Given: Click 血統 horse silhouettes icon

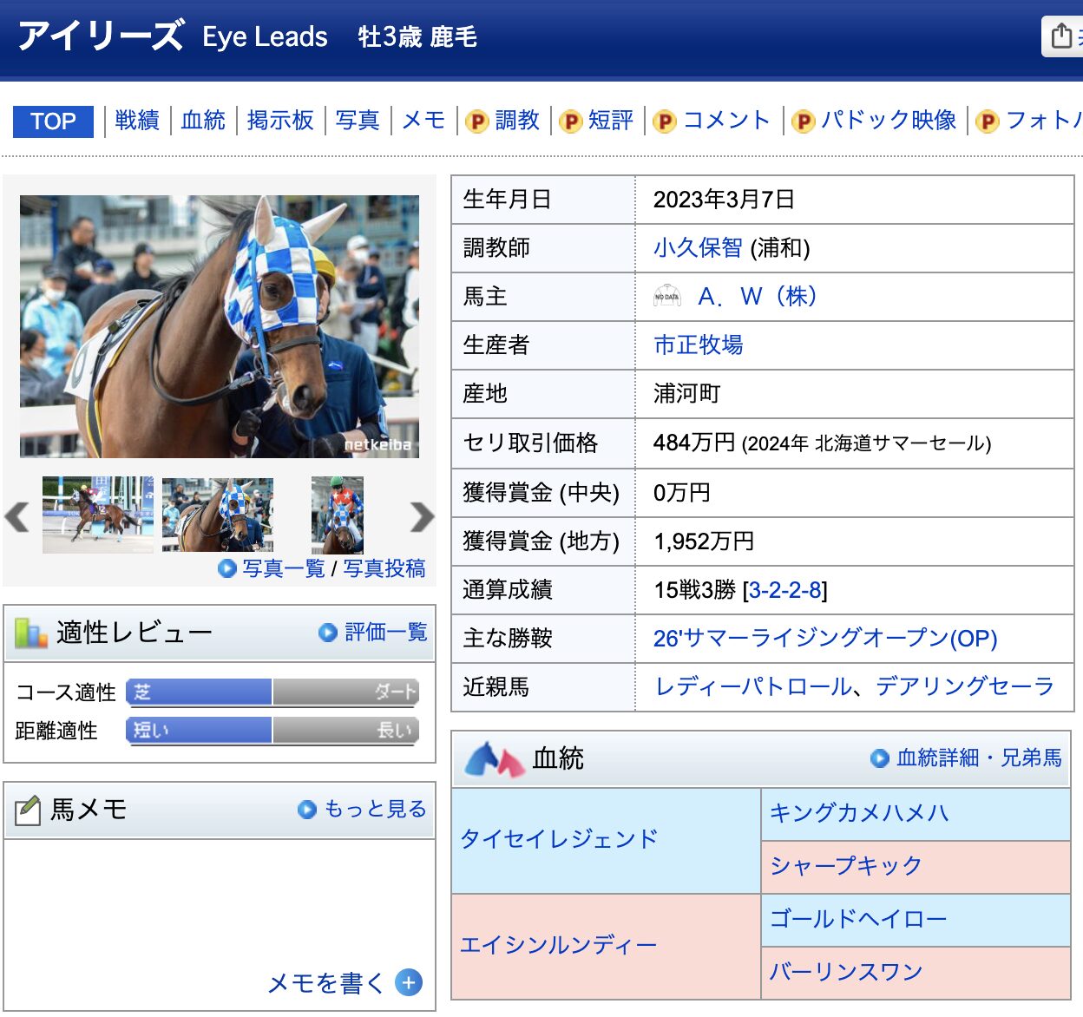Looking at the screenshot, I should [x=495, y=758].
